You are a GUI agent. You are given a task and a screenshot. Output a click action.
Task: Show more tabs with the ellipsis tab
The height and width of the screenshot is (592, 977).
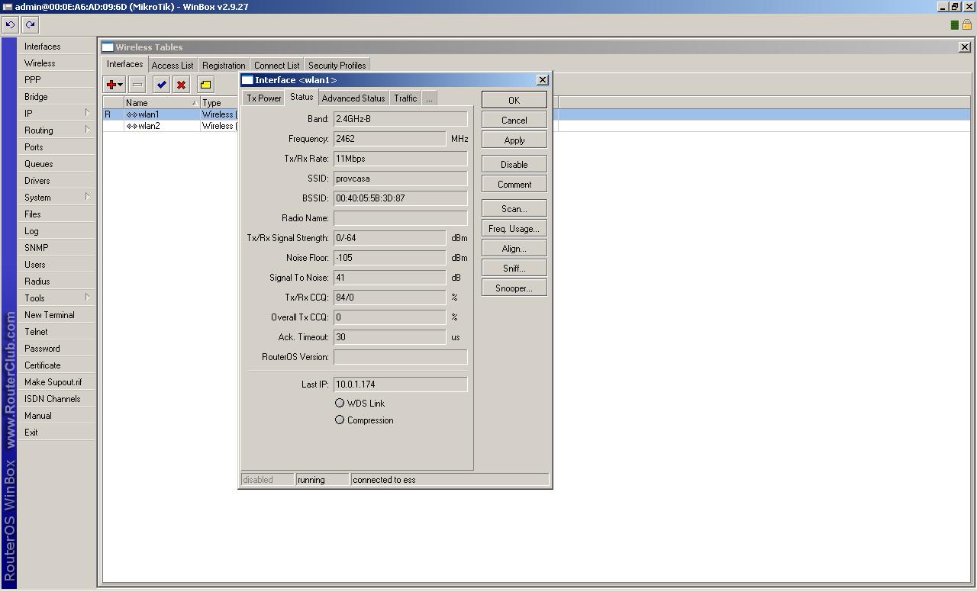[429, 98]
